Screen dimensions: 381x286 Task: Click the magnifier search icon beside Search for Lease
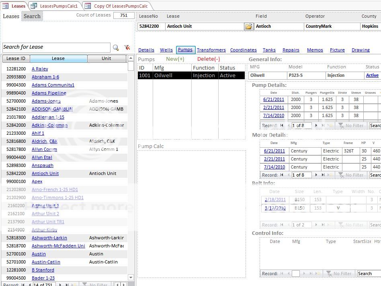pos(116,47)
